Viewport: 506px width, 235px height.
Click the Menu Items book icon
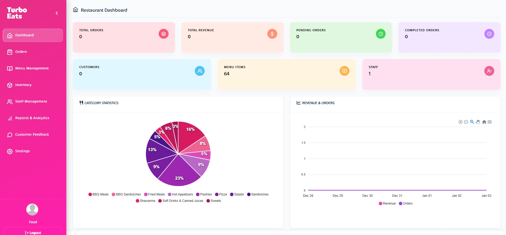[344, 71]
